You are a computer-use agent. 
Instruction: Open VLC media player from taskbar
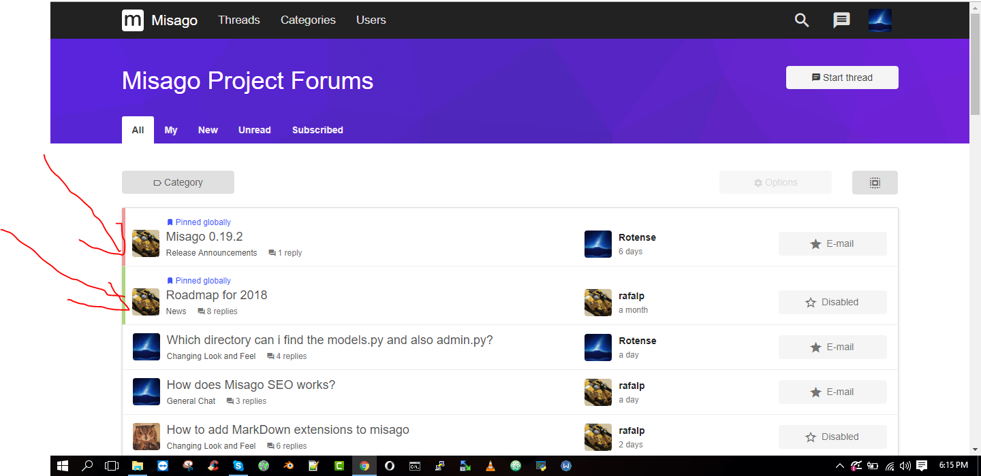490,466
